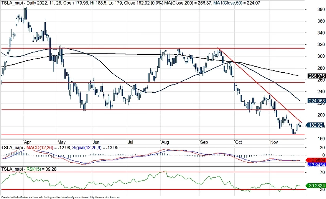Click the 320 price axis label
The height and width of the screenshot is (199, 326).
point(321,45)
